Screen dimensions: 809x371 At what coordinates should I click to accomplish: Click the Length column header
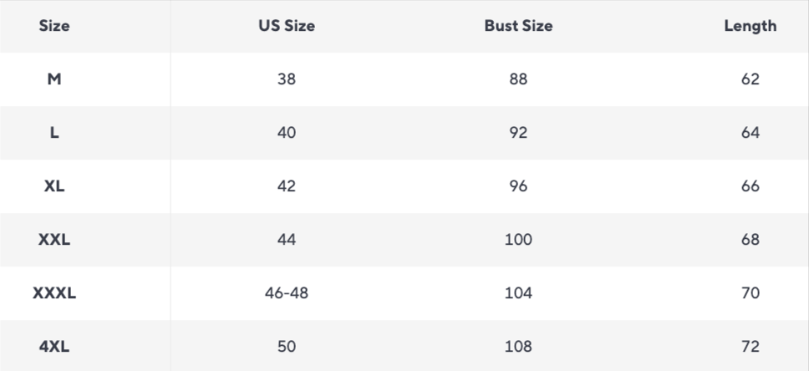pyautogui.click(x=750, y=26)
